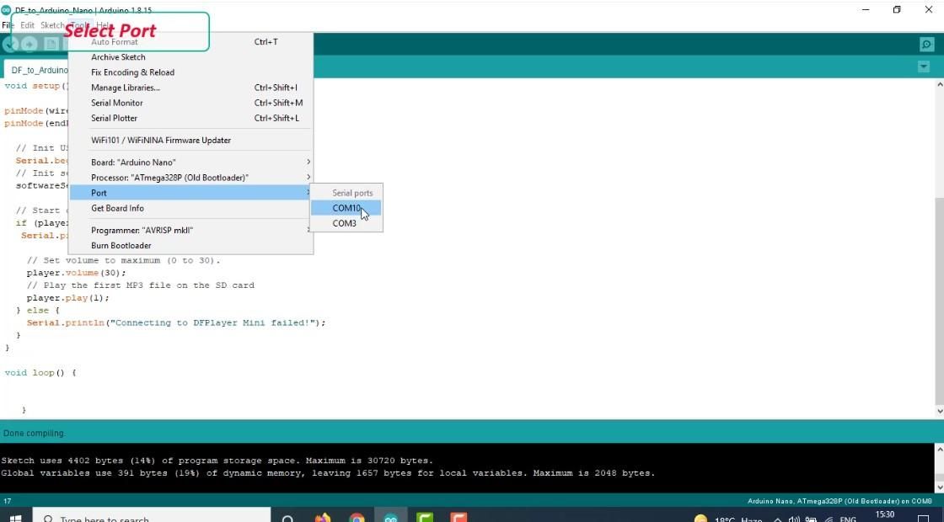The image size is (944, 522).
Task: Select COM10 serial port
Action: pos(346,208)
